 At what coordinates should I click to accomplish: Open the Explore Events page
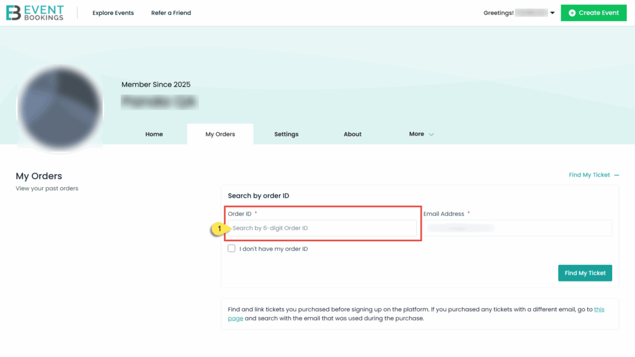pyautogui.click(x=113, y=13)
